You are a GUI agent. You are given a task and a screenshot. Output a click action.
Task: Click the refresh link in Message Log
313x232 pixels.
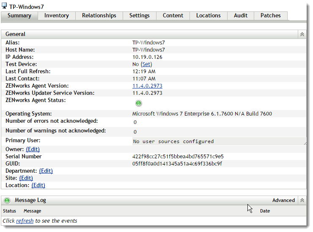click(x=25, y=221)
